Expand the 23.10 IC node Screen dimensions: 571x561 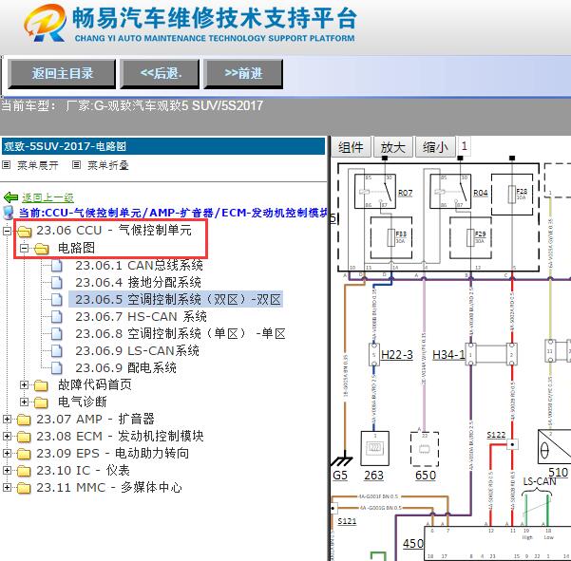point(7,471)
